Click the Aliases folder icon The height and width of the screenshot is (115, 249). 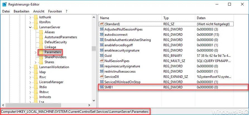(41, 32)
